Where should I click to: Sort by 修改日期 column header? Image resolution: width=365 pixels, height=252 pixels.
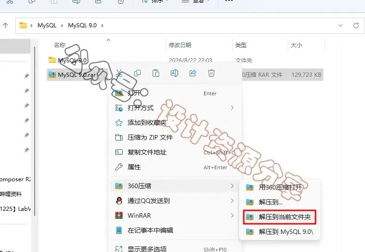pos(180,45)
